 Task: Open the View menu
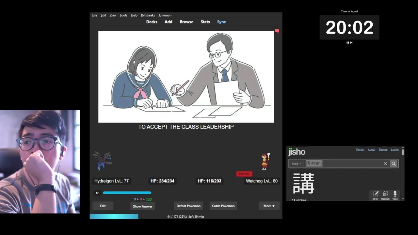(113, 15)
